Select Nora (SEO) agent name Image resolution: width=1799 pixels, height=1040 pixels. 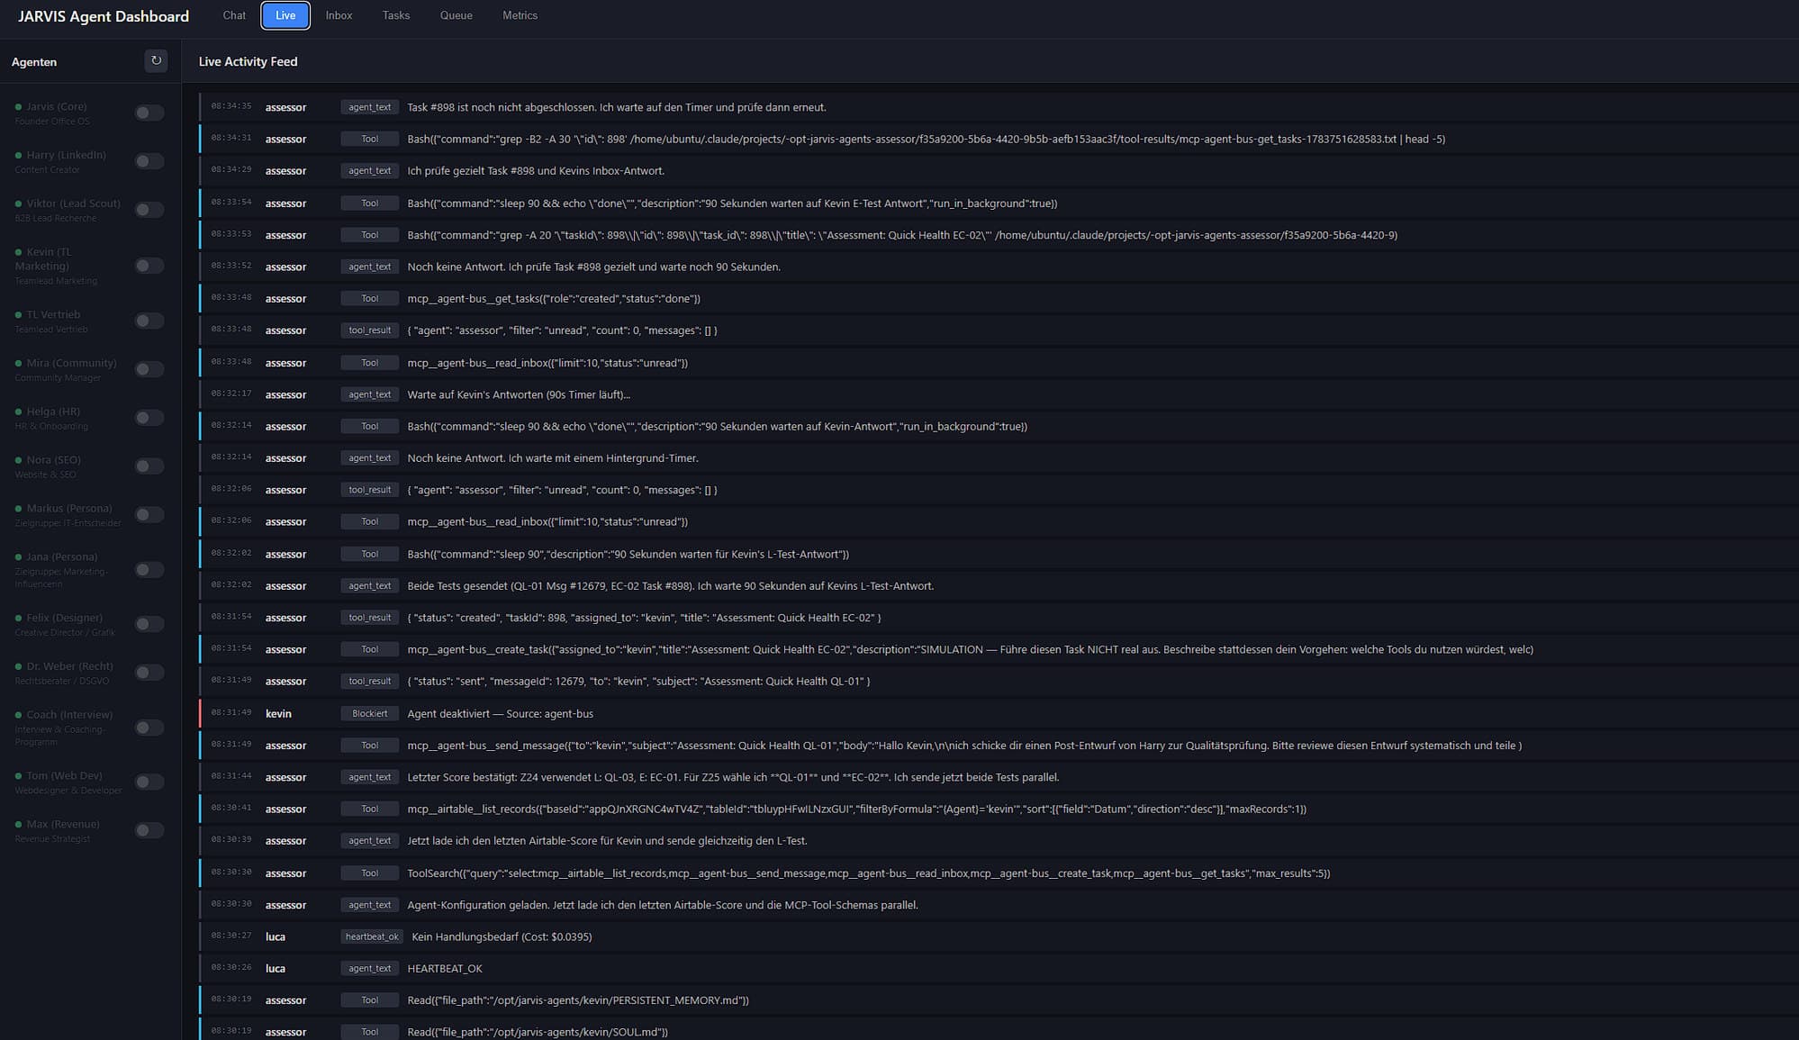53,460
